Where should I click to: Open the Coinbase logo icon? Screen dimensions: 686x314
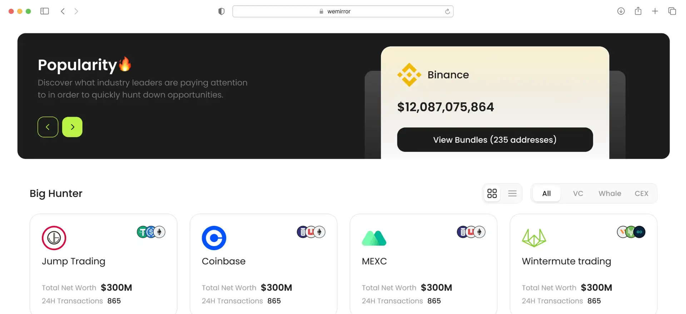(214, 238)
